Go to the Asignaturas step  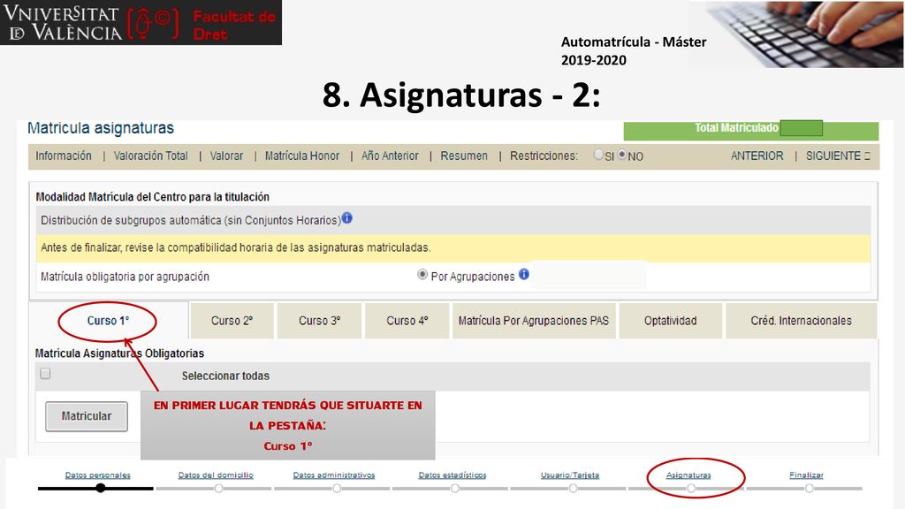pyautogui.click(x=688, y=475)
